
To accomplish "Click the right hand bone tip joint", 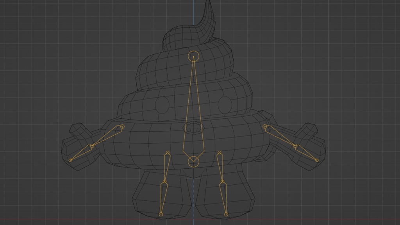I will click(317, 161).
